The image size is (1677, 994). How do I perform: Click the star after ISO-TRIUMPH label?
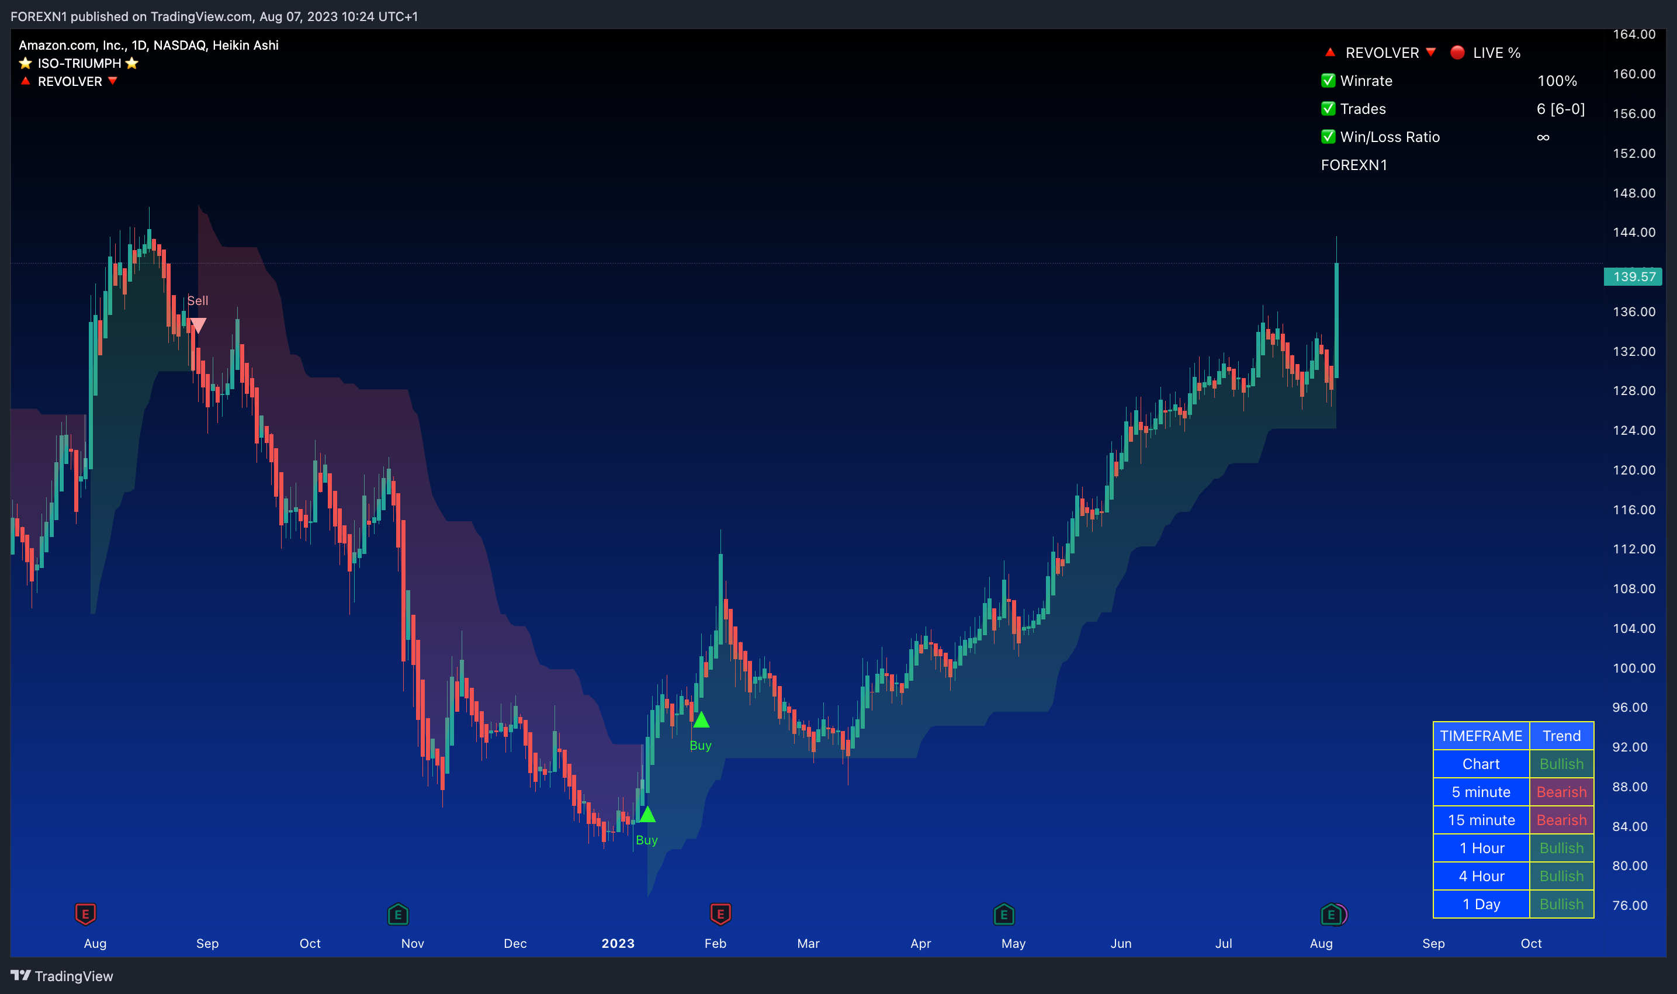[132, 63]
